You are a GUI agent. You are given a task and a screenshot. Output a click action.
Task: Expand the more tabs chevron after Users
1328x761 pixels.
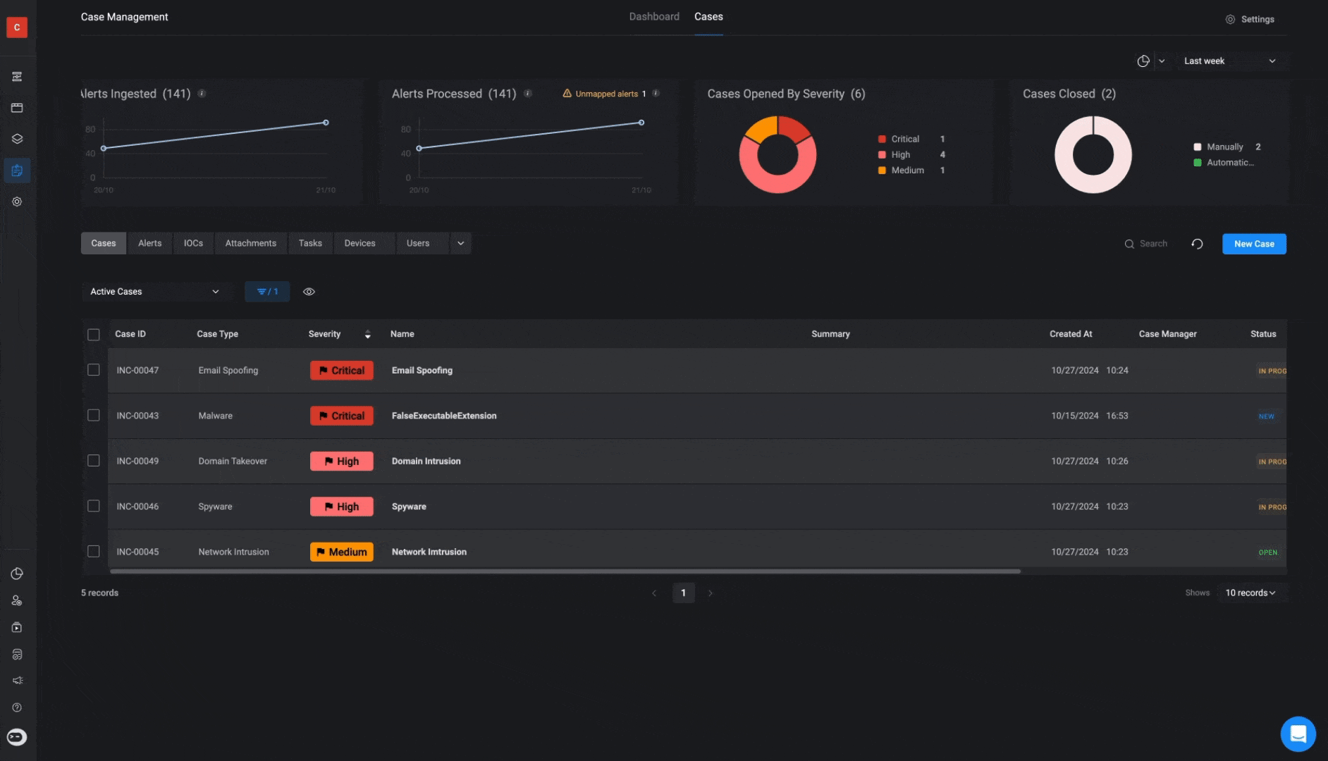click(460, 244)
